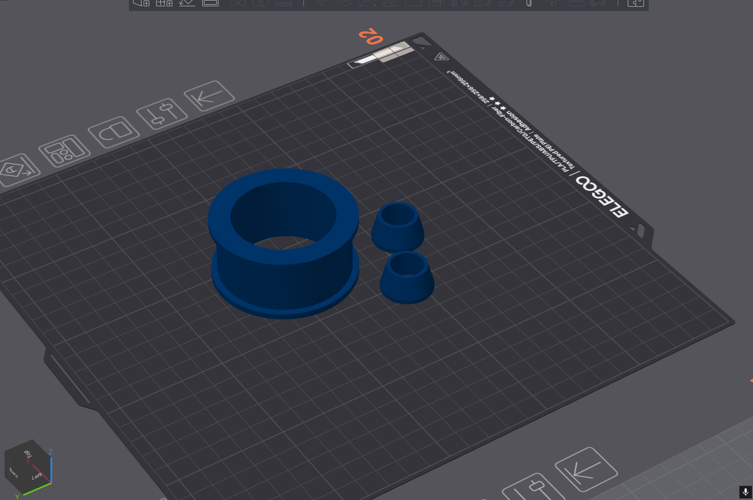753x500 pixels.
Task: Click plate 02's arrange objects layout icon
Action: coord(65,151)
